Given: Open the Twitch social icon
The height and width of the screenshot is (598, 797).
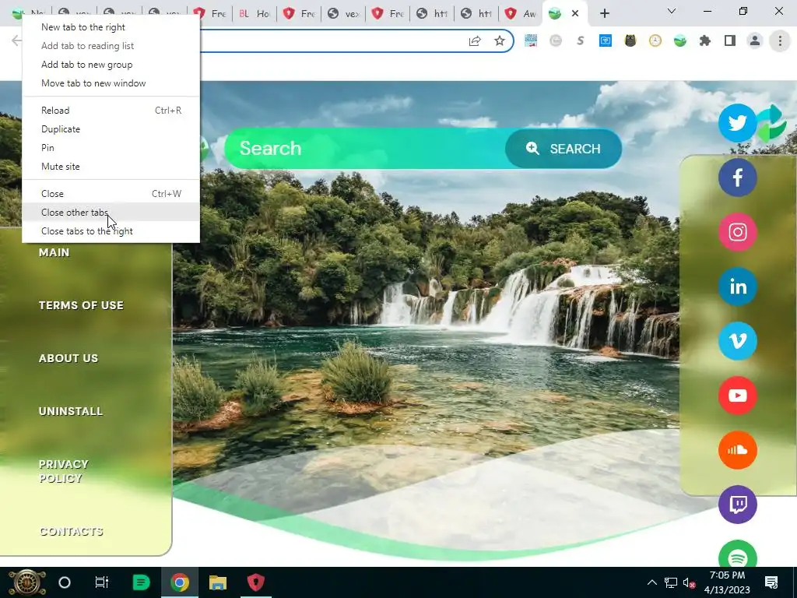Looking at the screenshot, I should 737,504.
